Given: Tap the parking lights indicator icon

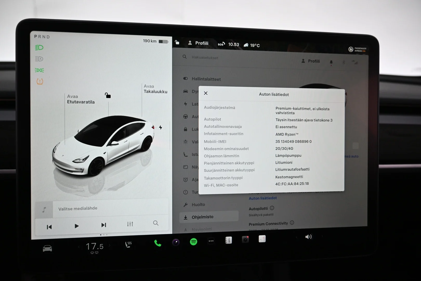Looking at the screenshot, I should [39, 70].
